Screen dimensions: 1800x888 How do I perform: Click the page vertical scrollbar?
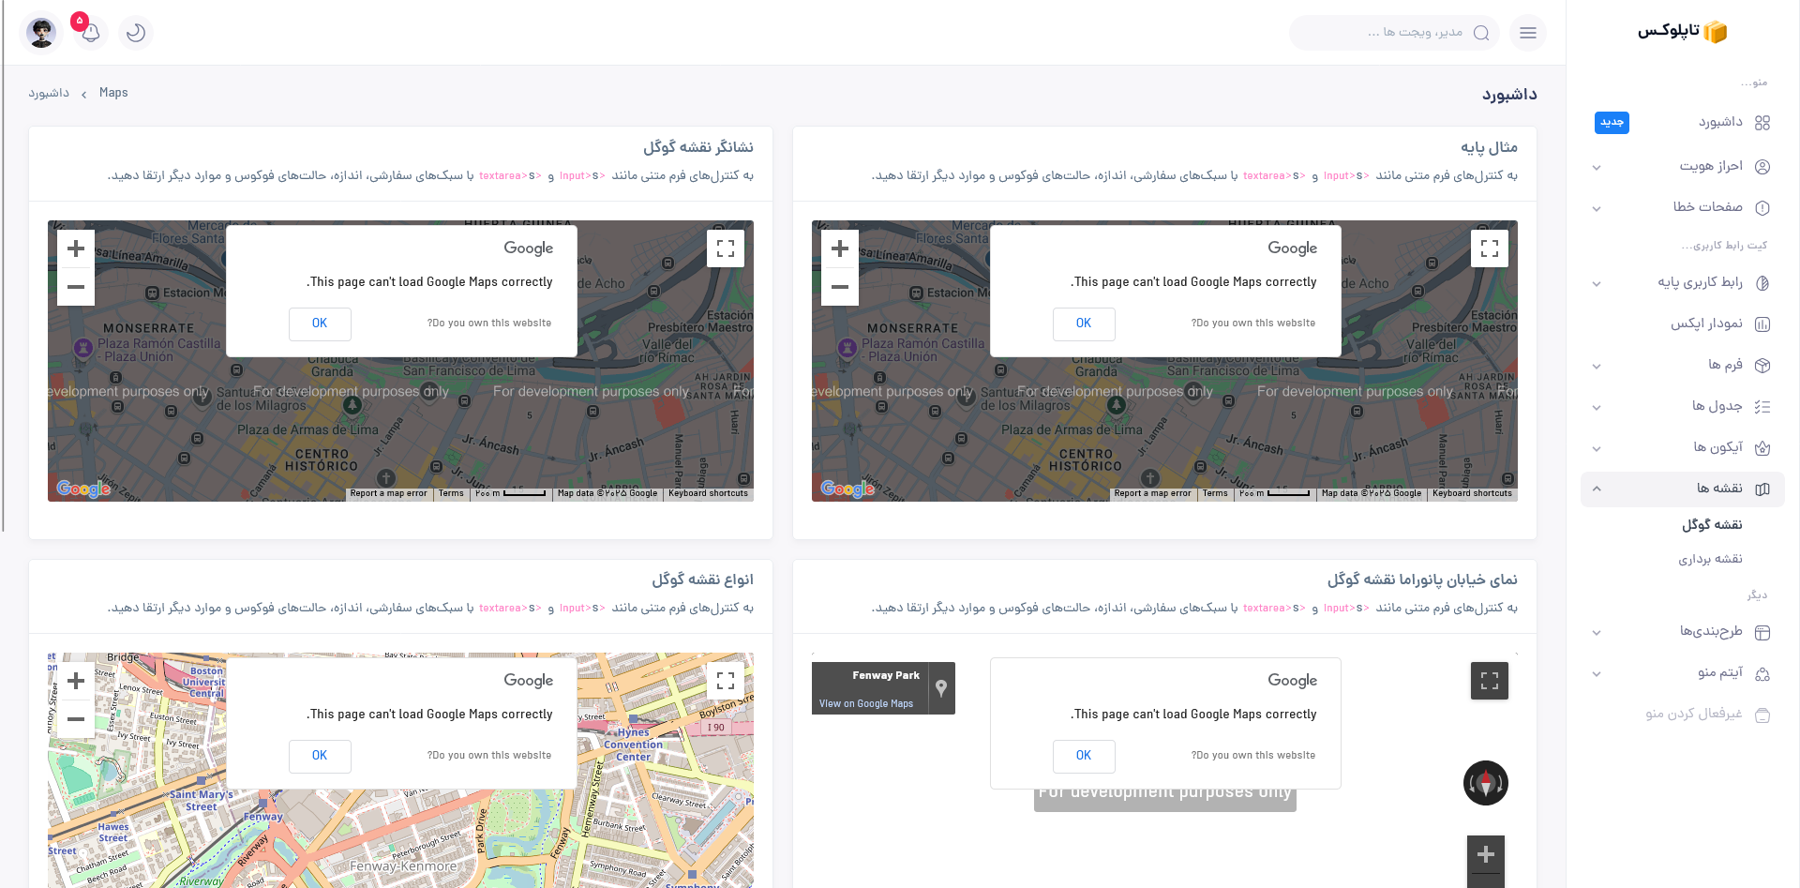click(x=3, y=267)
